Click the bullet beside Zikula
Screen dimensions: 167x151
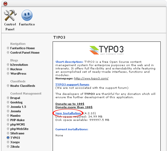[8, 147]
